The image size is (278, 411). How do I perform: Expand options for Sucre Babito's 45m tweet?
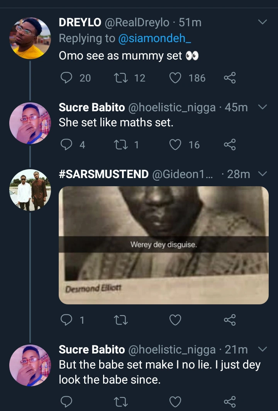262,107
